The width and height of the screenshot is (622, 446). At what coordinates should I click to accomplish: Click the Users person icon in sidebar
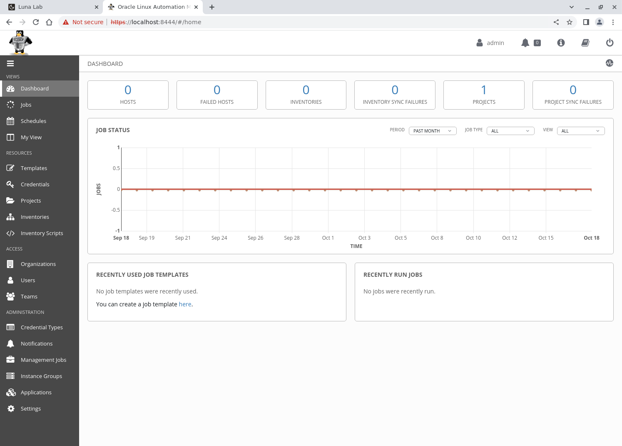coord(10,280)
